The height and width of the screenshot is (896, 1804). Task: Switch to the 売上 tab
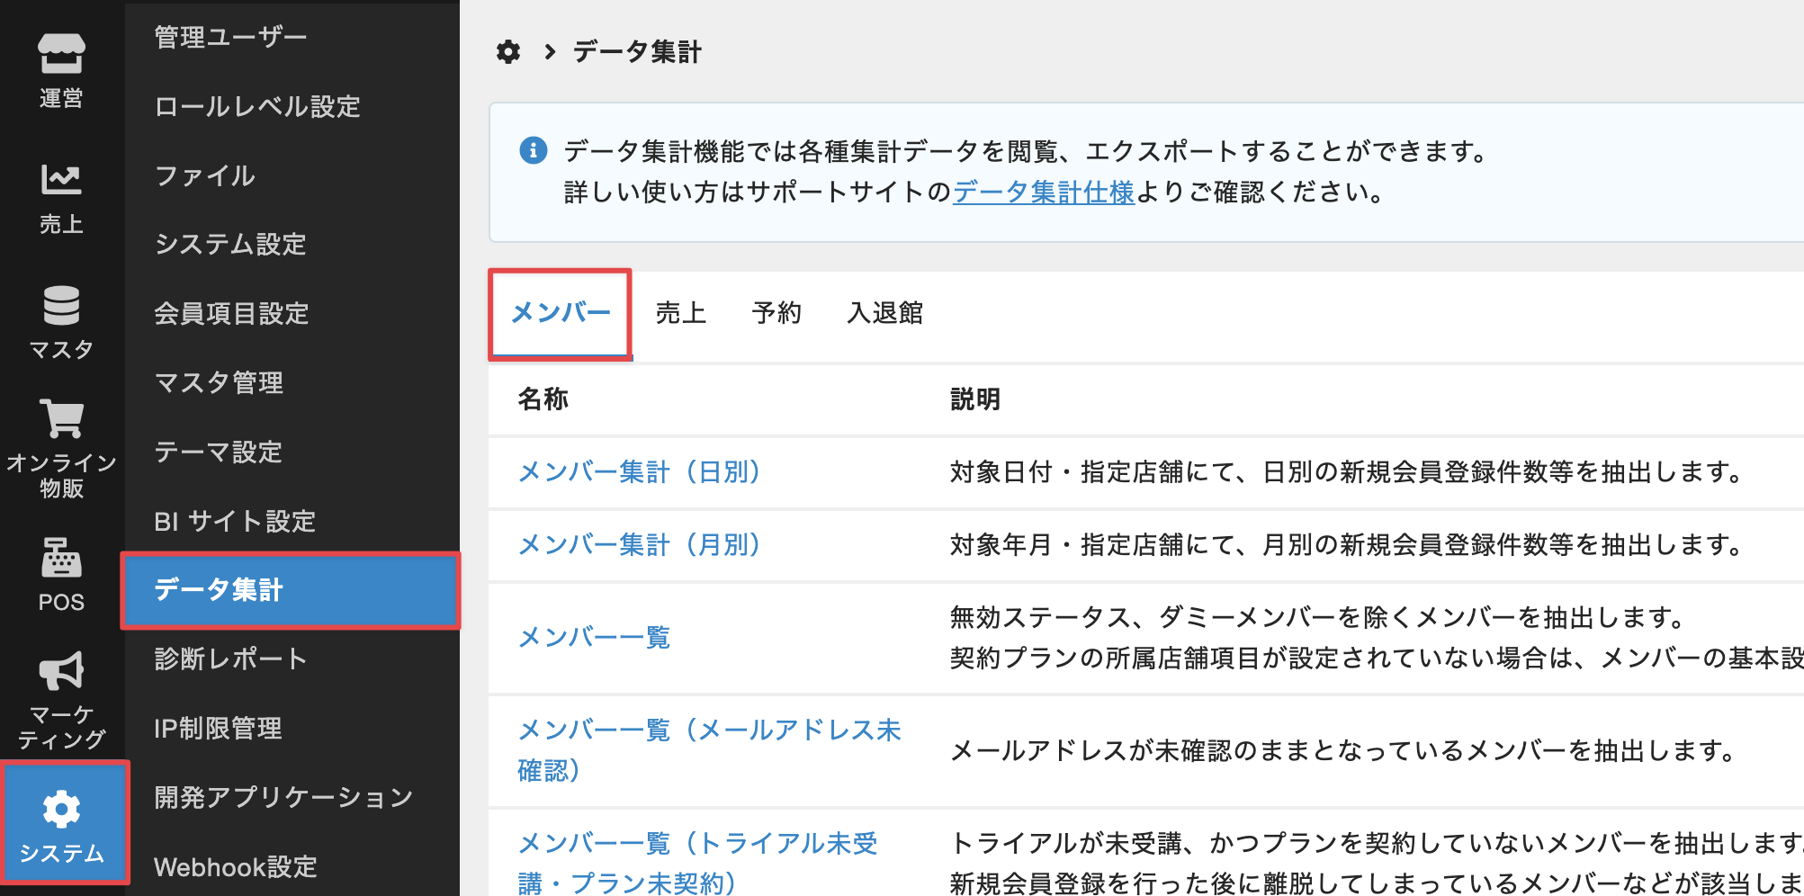click(x=680, y=313)
